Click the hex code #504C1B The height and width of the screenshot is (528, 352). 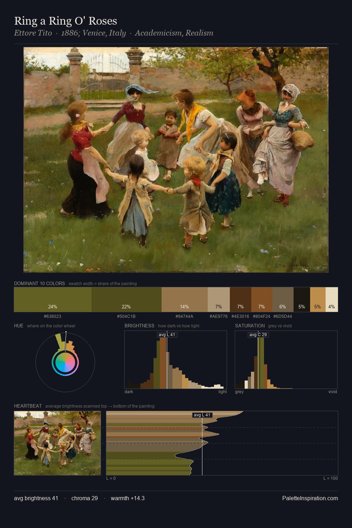point(126,316)
